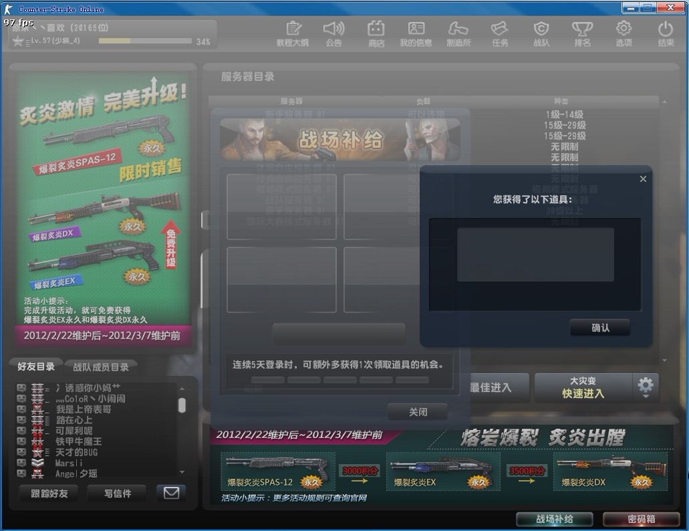Click the 爆裂炙炎EX weapon thumbnail in bottom banner
The height and width of the screenshot is (531, 689).
pyautogui.click(x=443, y=471)
